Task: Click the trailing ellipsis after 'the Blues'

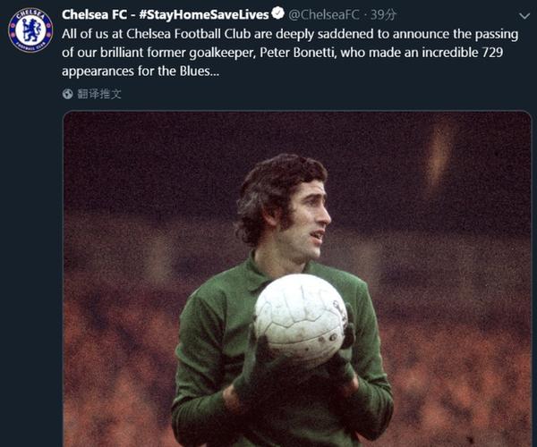Action: tap(215, 72)
